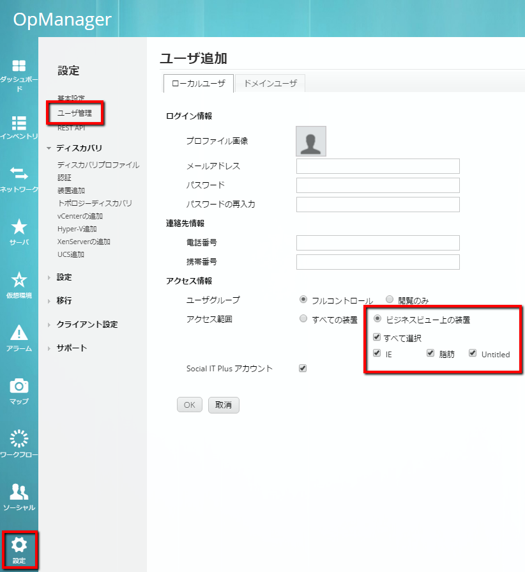The image size is (525, 572).
Task: Select the すべての装置 radio button
Action: click(303, 318)
